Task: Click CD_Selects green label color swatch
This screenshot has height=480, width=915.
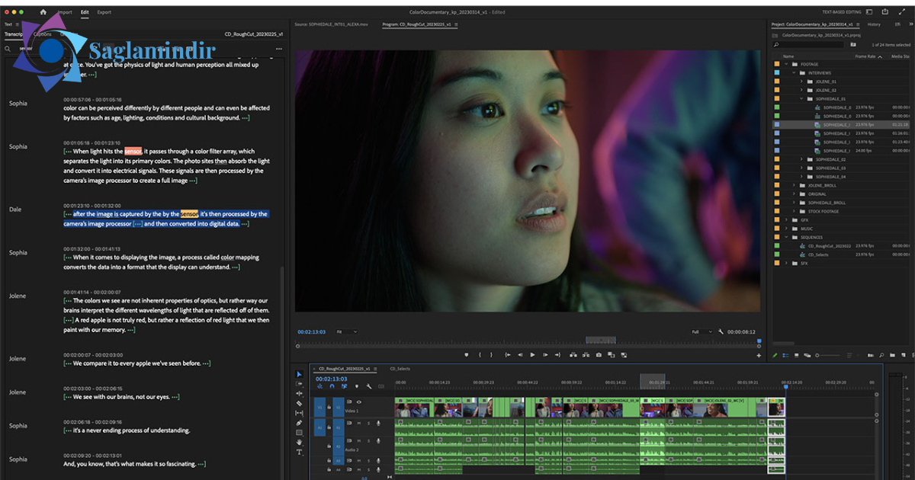Action: pos(777,254)
